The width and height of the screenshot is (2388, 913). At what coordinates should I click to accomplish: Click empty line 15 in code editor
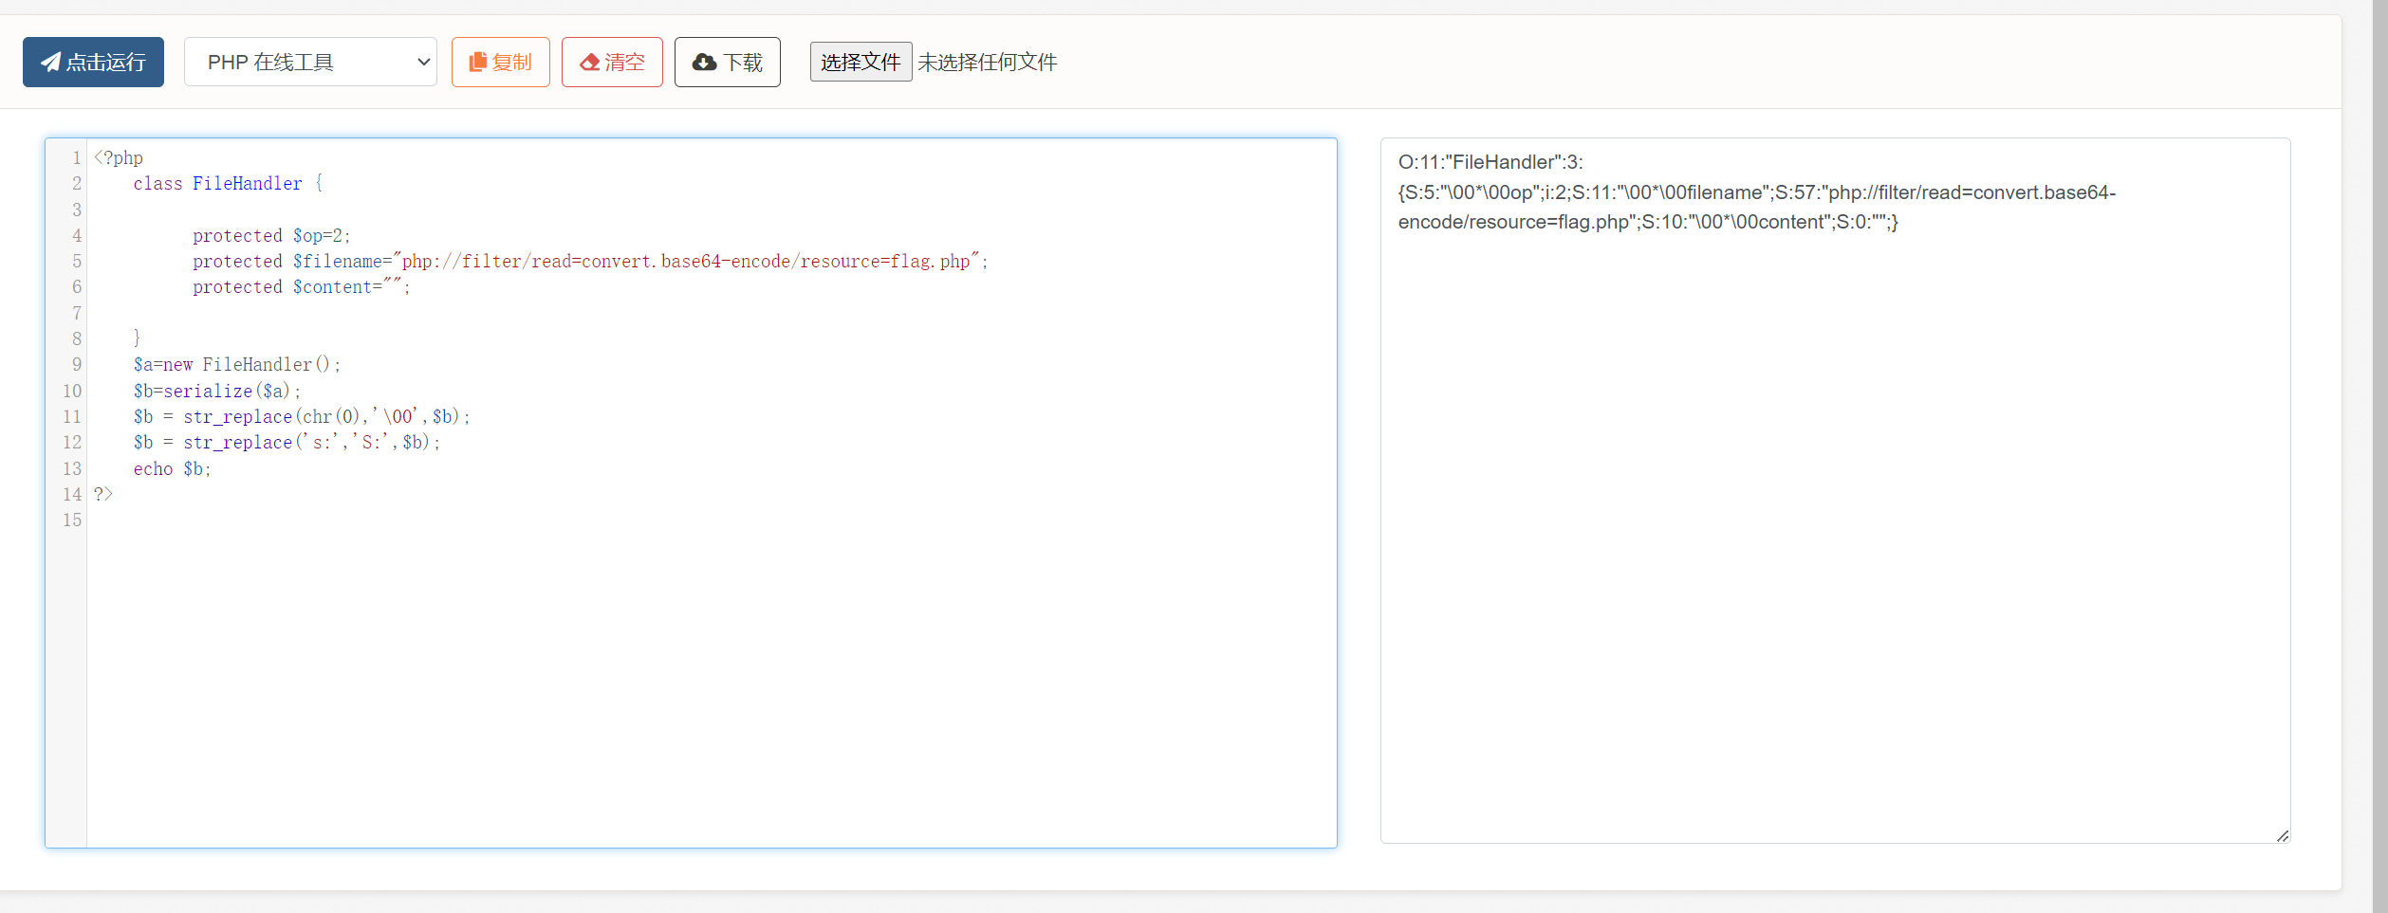pos(712,520)
